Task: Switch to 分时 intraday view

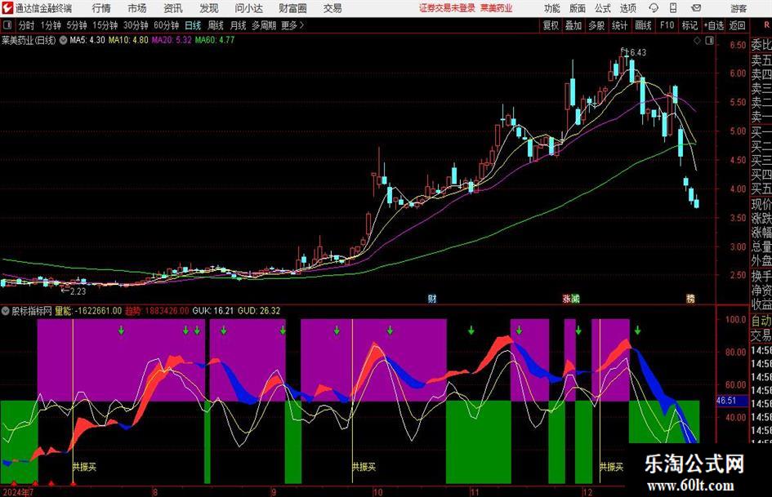Action: click(26, 25)
